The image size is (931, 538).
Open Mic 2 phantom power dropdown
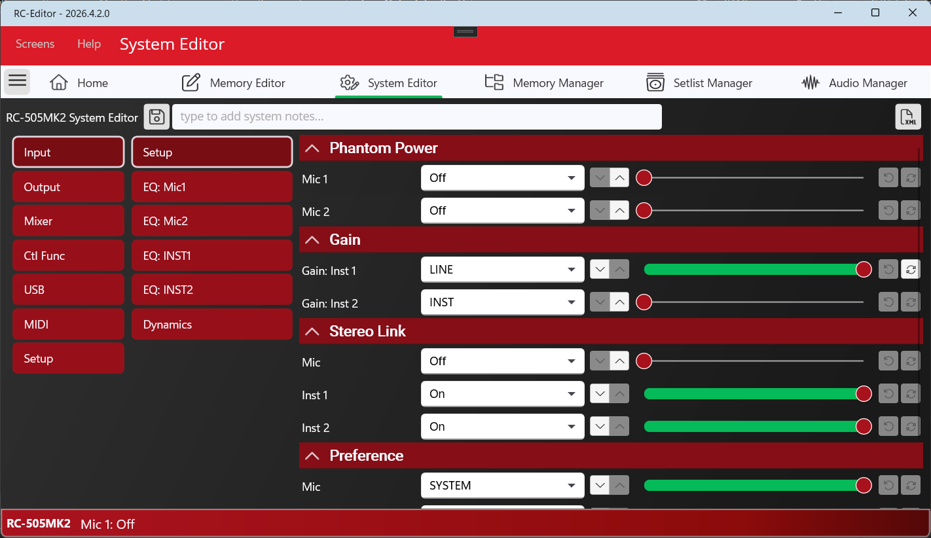click(x=503, y=211)
